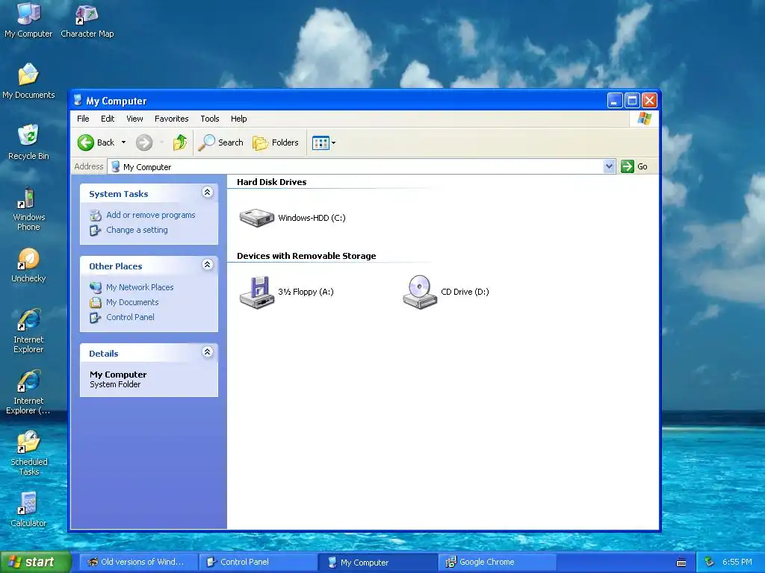
Task: Click the Start button
Action: [36, 563]
